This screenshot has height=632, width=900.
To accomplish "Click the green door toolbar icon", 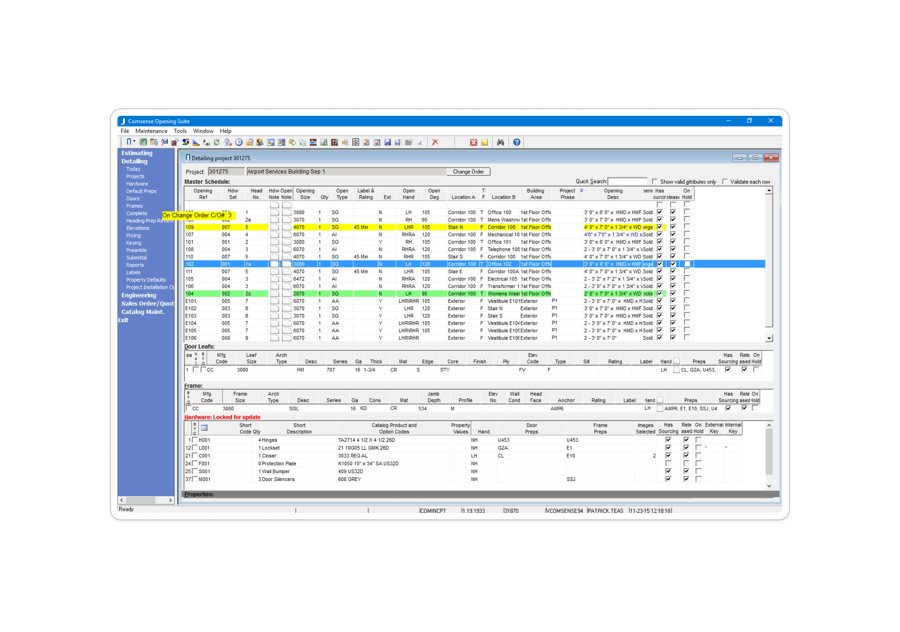I will (x=143, y=142).
